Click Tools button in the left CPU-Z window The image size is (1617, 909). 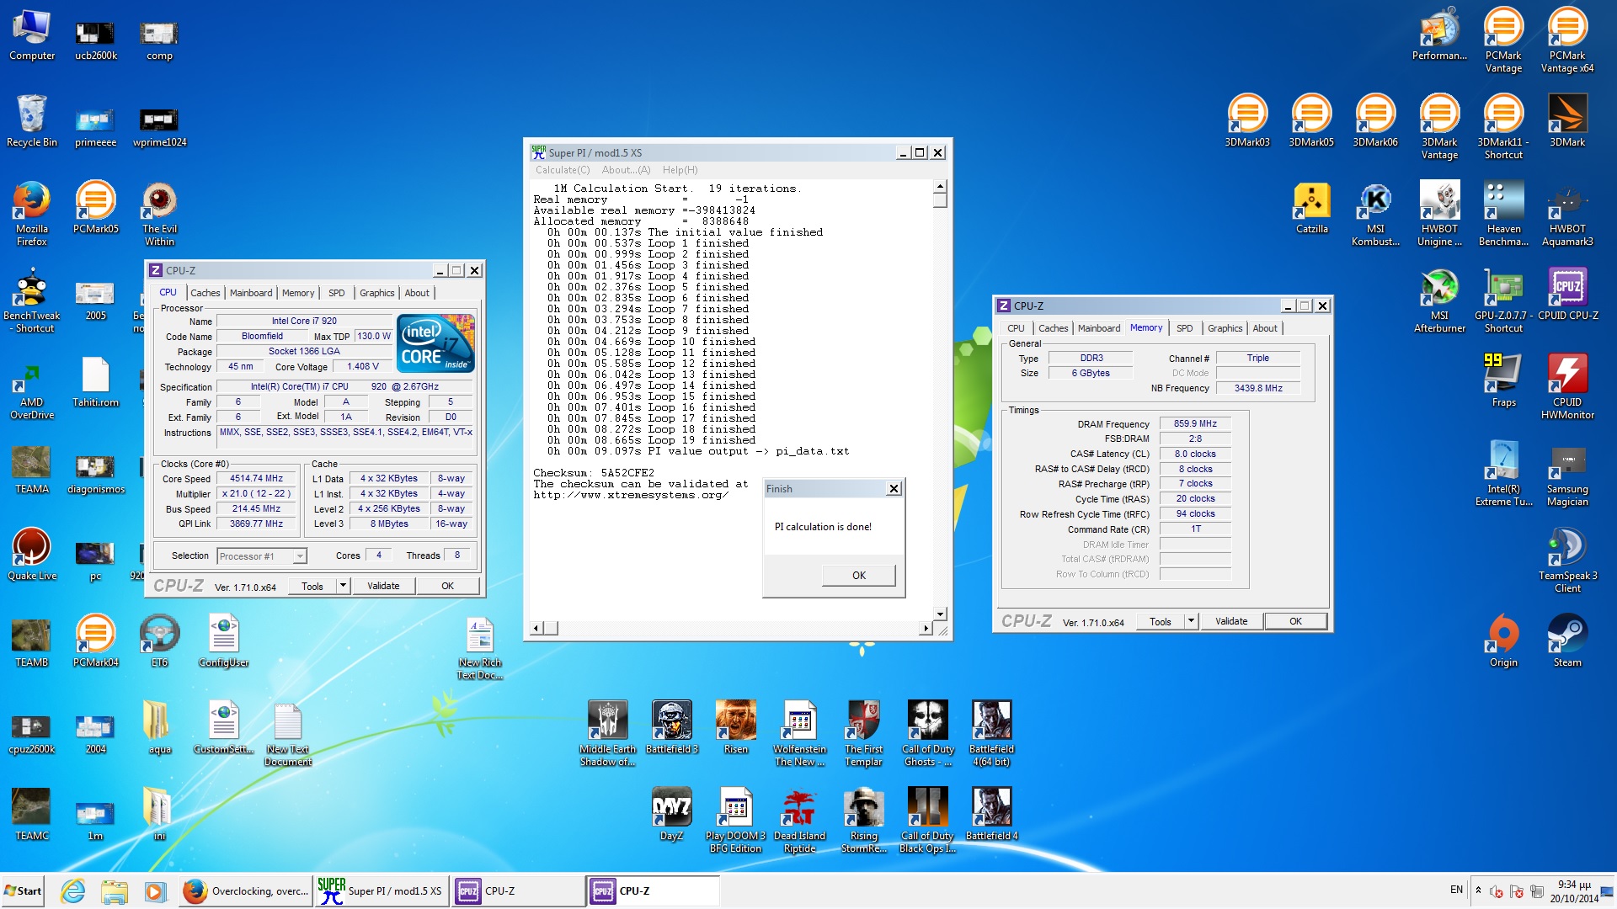[x=312, y=586]
